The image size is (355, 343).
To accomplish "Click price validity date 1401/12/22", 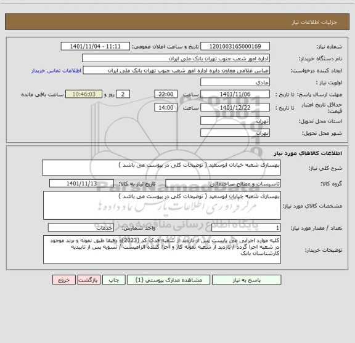I will click(235, 108).
